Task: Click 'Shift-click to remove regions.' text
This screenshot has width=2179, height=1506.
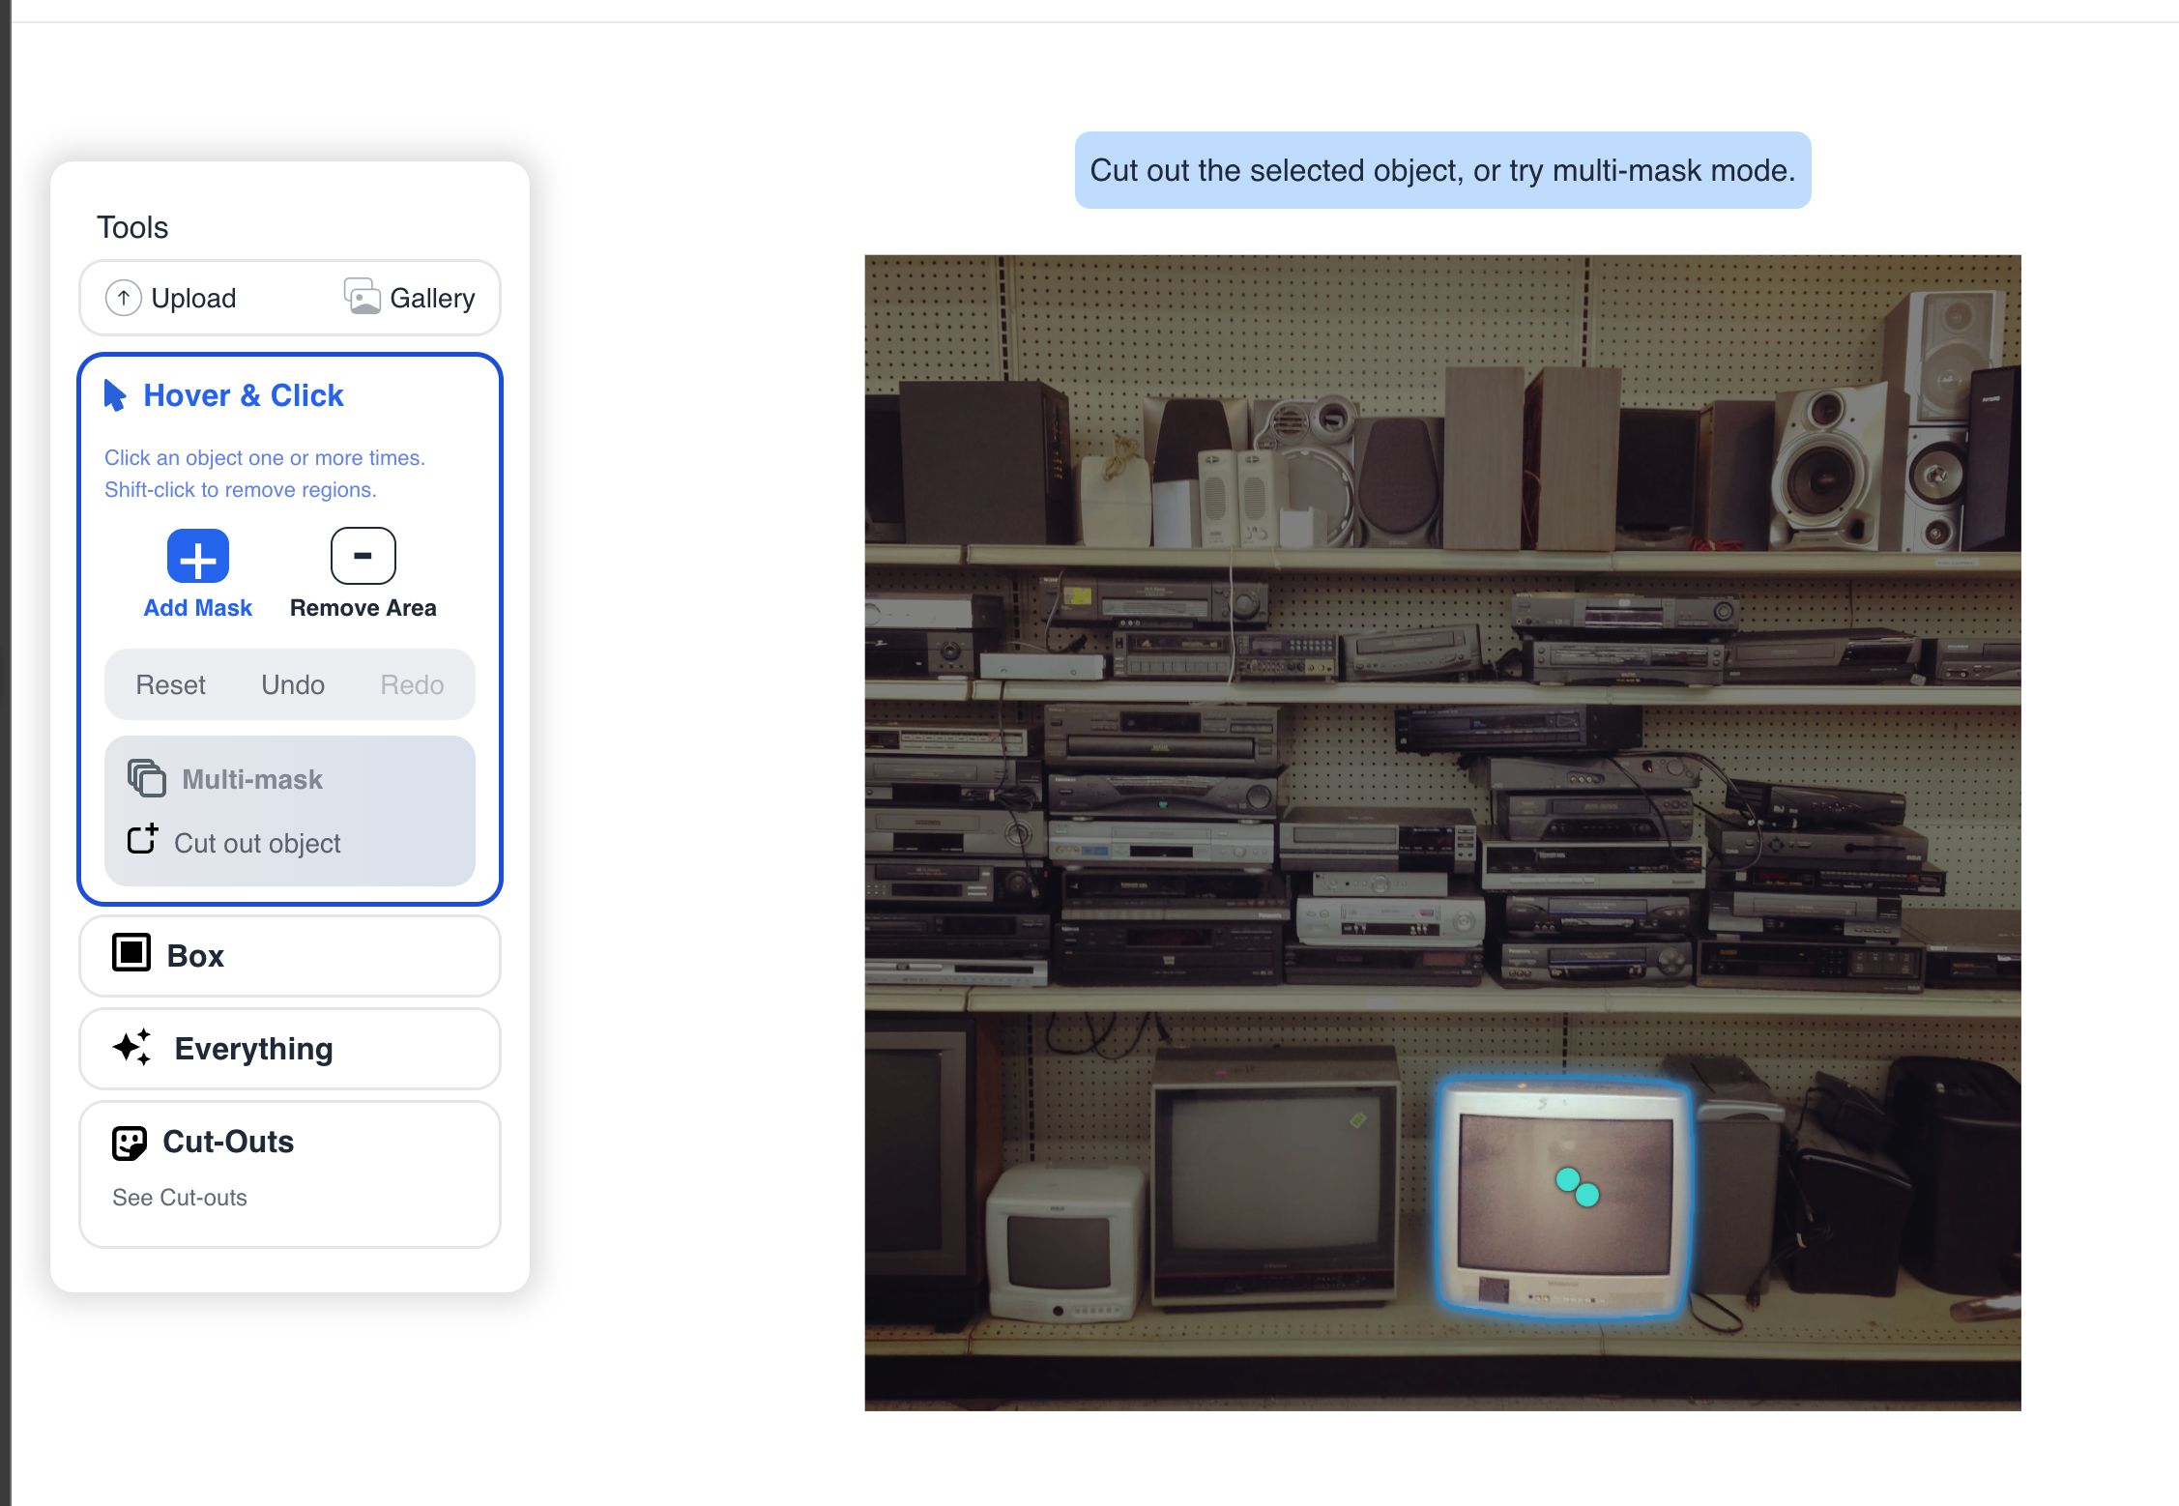Action: (241, 490)
